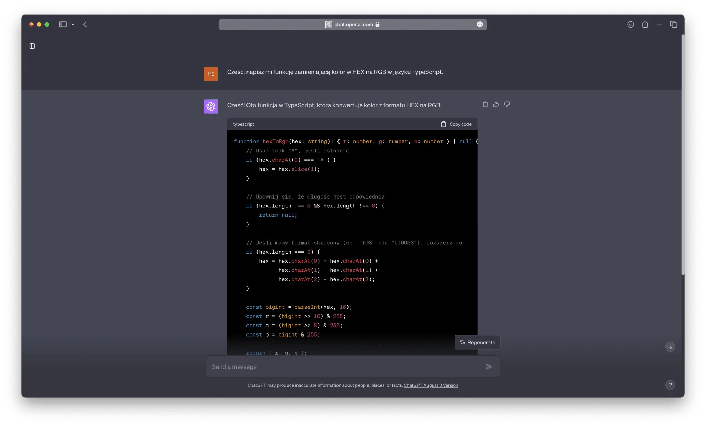
Task: Click the HE user avatar
Action: pos(211,74)
